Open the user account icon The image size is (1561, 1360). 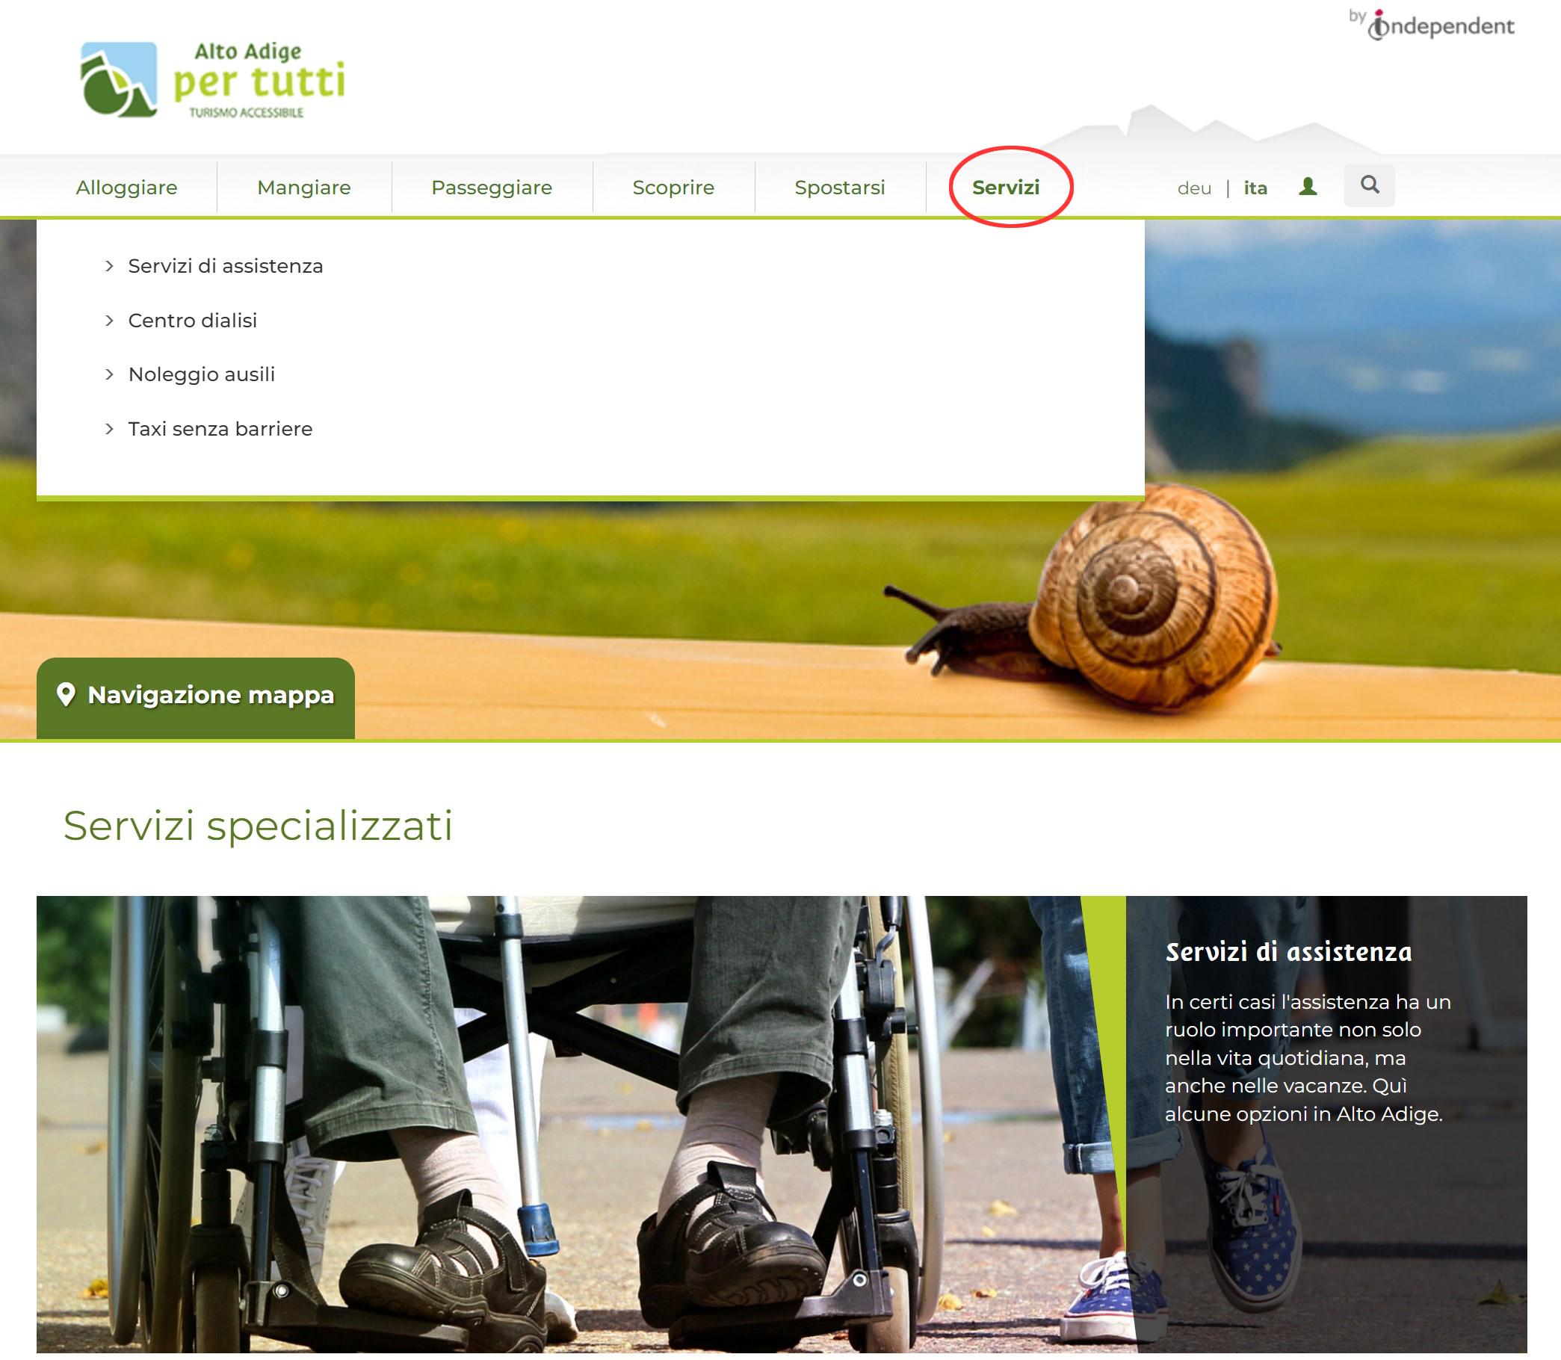[x=1308, y=187]
